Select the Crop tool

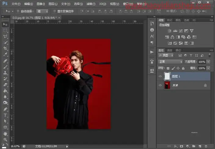5,48
